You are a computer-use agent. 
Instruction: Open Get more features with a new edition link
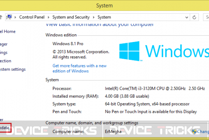pos(79,68)
